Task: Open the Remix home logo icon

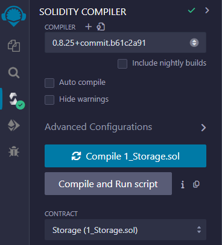Action: 14,16
